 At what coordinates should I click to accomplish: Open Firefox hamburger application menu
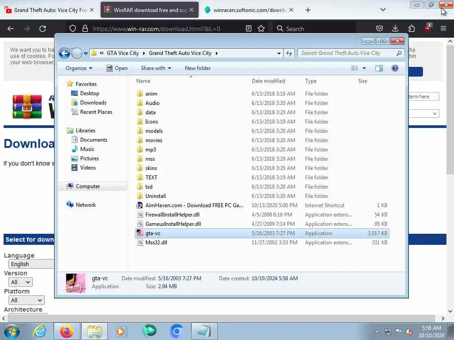[443, 28]
